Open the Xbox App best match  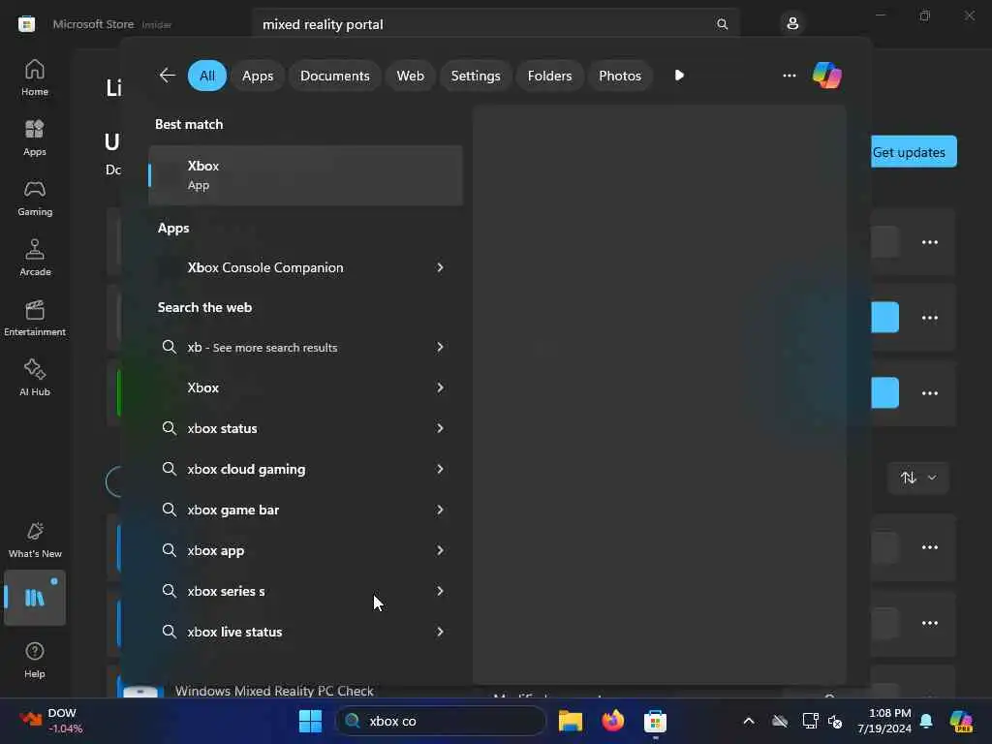(x=305, y=175)
